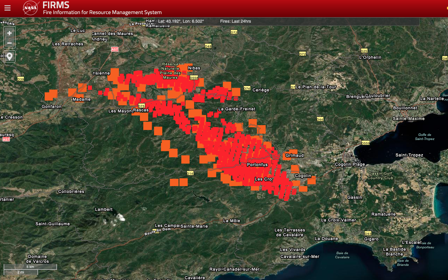The image size is (448, 280).
Task: Click the NASA logo
Action: pyautogui.click(x=31, y=8)
